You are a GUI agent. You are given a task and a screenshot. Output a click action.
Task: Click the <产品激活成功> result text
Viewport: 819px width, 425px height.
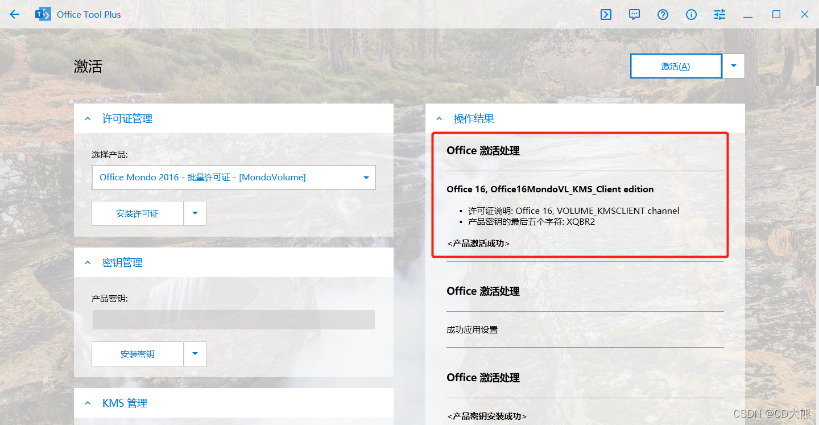478,243
